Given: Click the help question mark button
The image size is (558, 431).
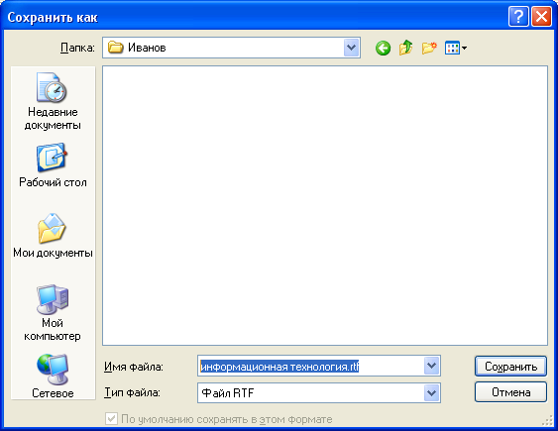Looking at the screenshot, I should (518, 17).
